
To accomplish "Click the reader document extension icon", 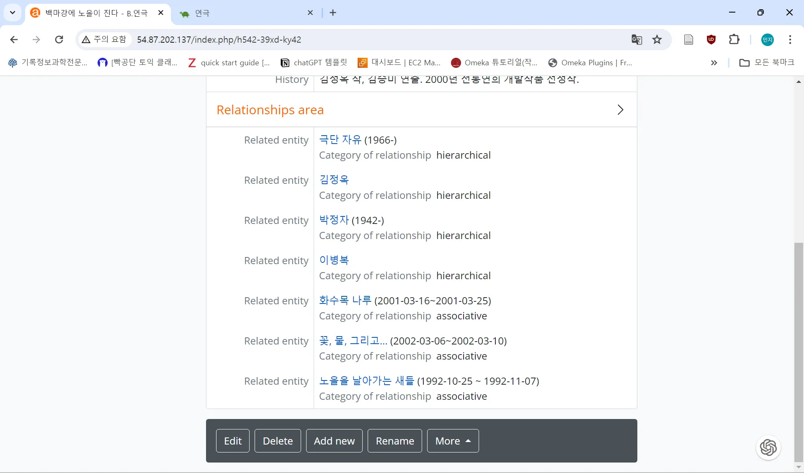I will 688,39.
